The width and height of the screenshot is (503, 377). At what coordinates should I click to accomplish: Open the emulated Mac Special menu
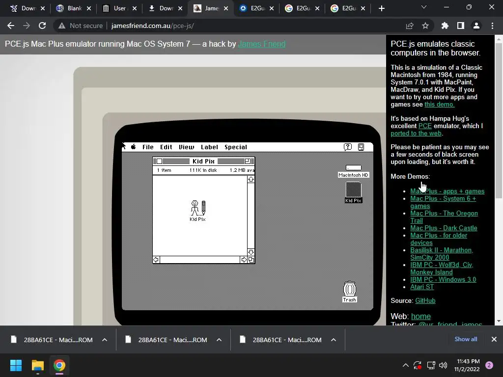coord(236,147)
